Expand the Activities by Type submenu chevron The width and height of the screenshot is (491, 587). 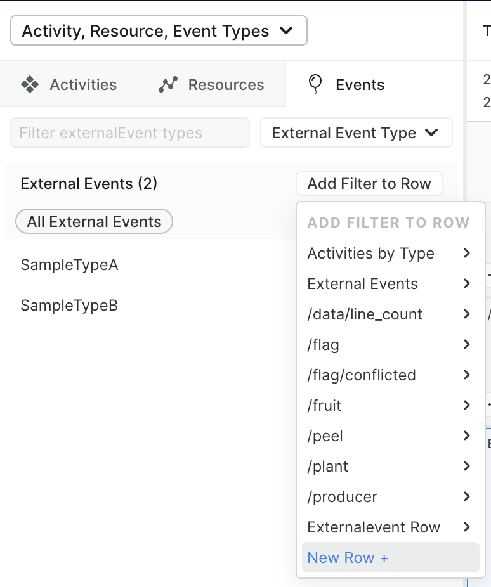(468, 253)
